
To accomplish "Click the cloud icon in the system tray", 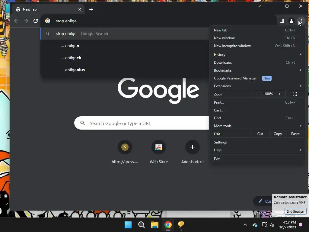I will coord(255,225).
